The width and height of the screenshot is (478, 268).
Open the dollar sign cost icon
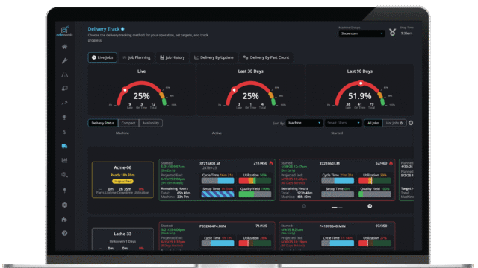(x=65, y=132)
